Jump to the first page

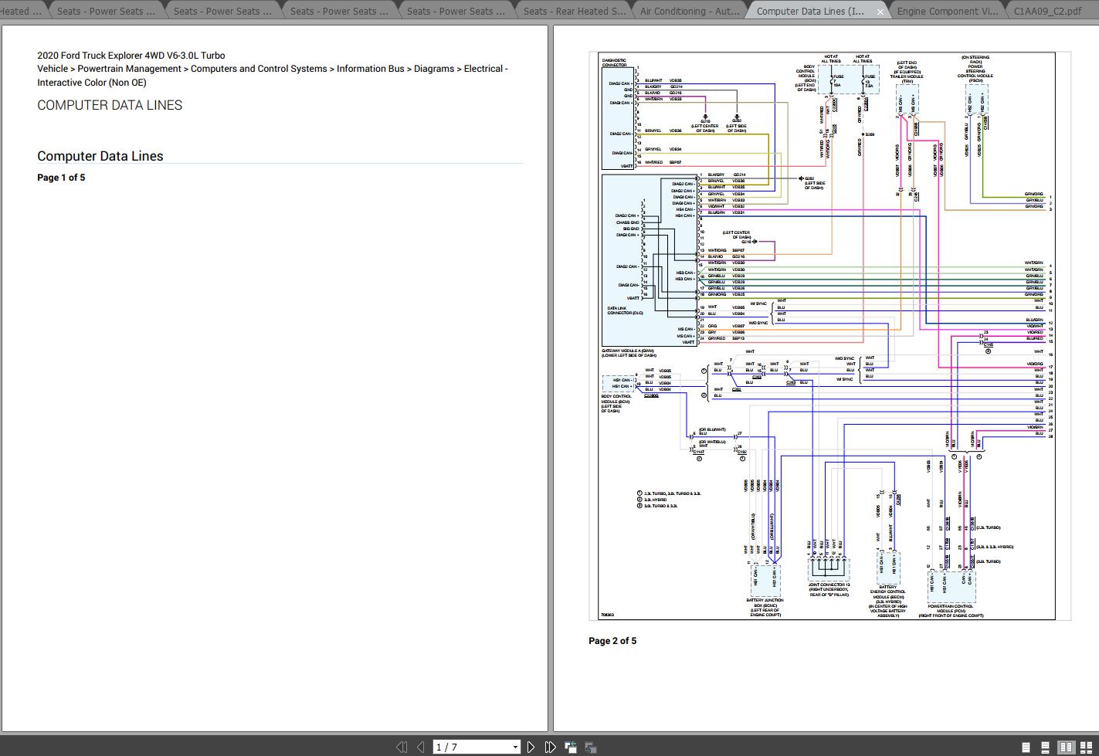[x=402, y=747]
